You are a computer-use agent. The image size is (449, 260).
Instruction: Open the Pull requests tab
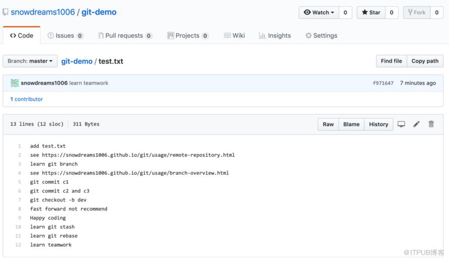(125, 35)
